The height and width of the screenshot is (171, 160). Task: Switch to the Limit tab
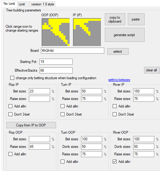point(22,4)
